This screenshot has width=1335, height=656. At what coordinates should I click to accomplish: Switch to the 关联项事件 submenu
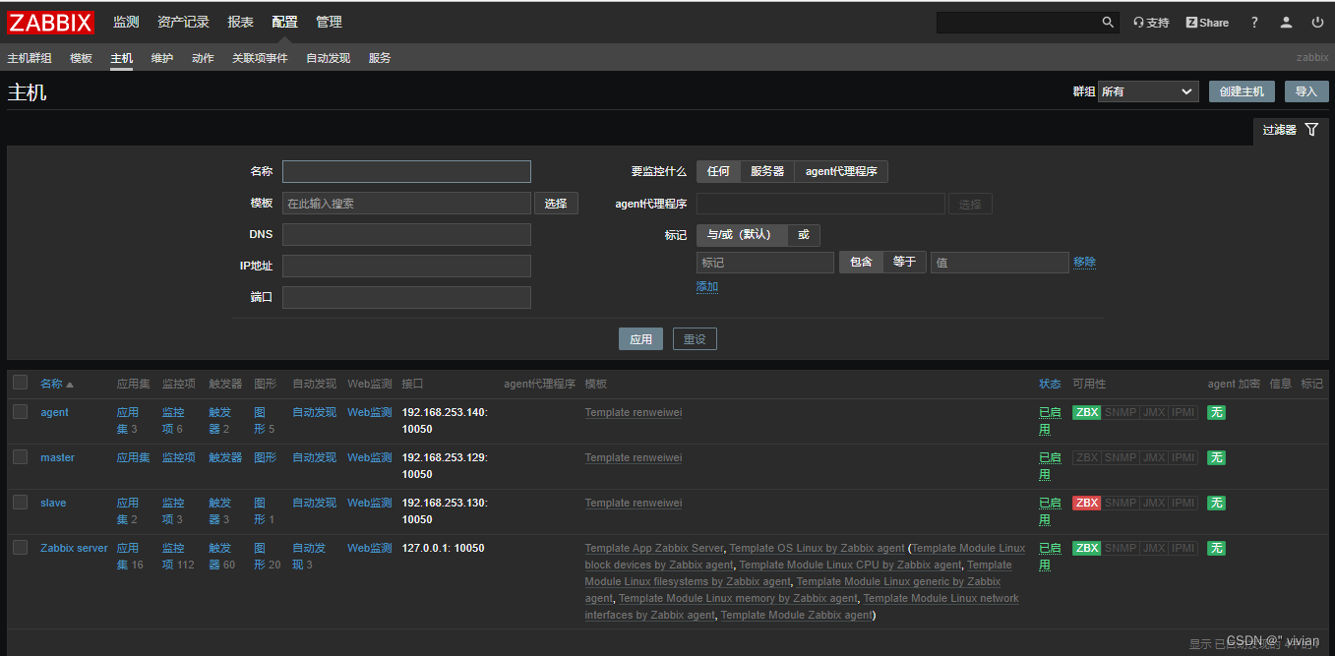[260, 59]
